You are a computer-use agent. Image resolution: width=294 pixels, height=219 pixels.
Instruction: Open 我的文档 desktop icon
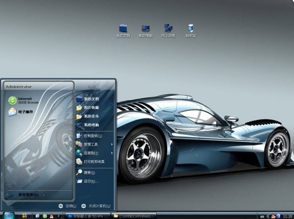[123, 29]
